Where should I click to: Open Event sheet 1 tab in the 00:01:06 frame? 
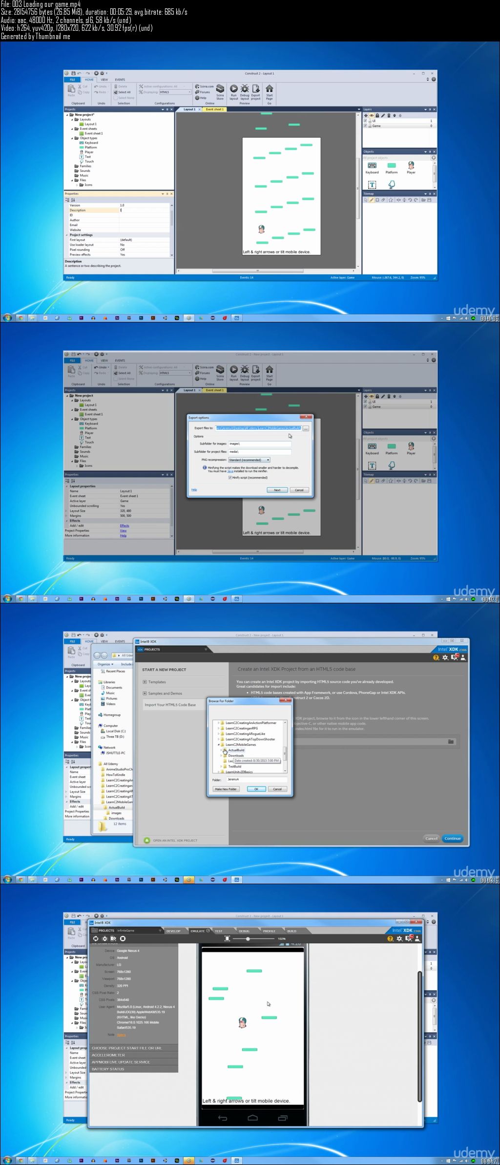[x=214, y=109]
